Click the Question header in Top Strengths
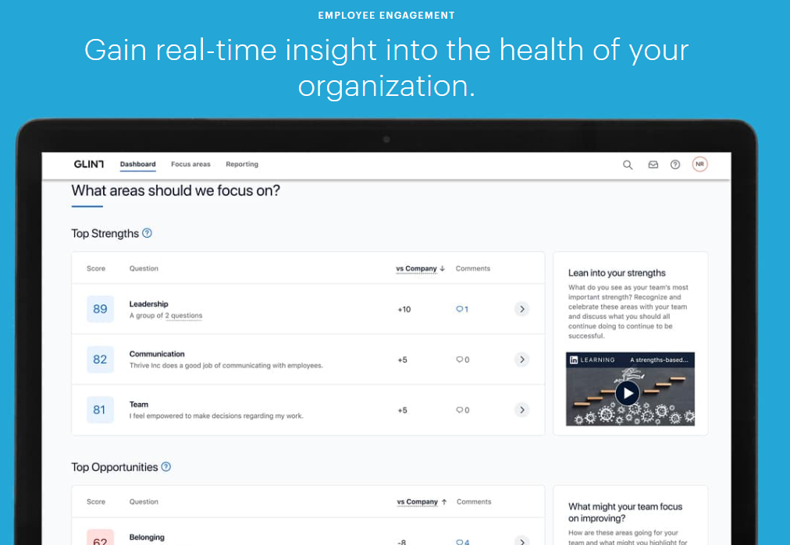790x545 pixels. 144,268
